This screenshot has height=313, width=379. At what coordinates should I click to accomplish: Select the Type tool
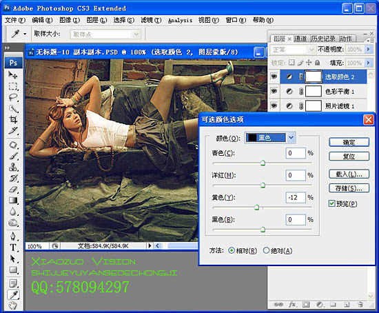pyautogui.click(x=13, y=248)
